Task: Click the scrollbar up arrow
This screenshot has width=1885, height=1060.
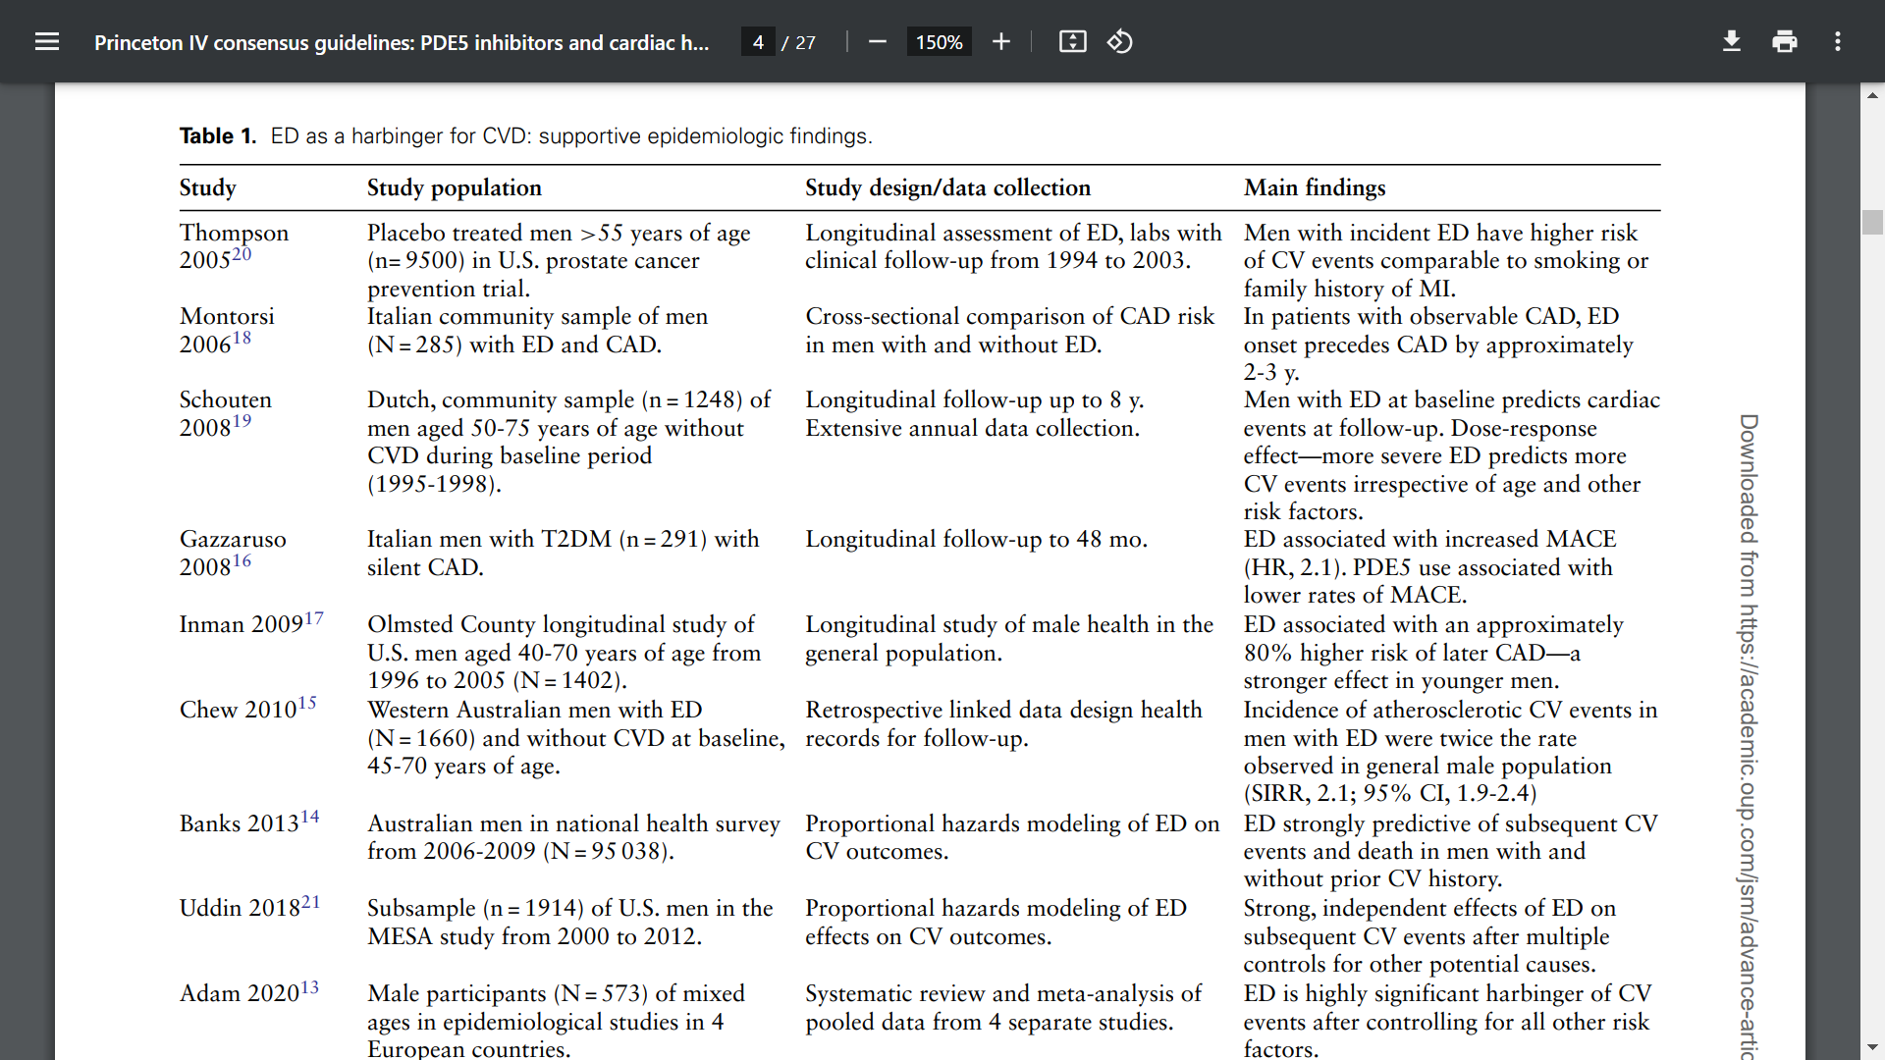Action: 1872,95
